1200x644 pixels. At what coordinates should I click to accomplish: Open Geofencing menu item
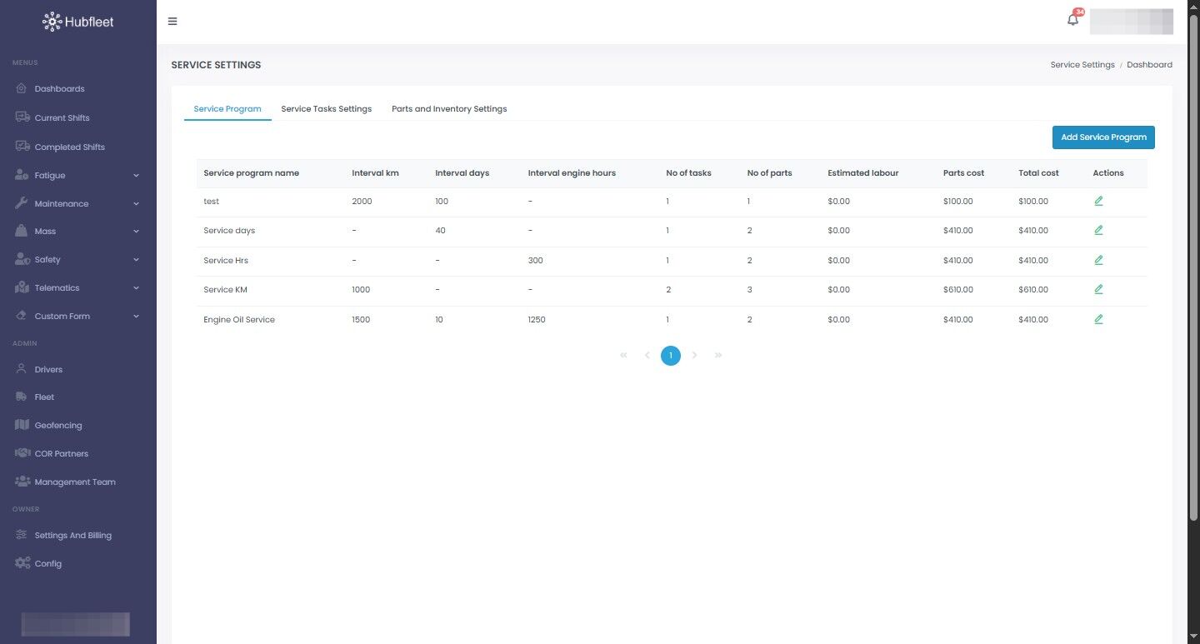coord(58,426)
